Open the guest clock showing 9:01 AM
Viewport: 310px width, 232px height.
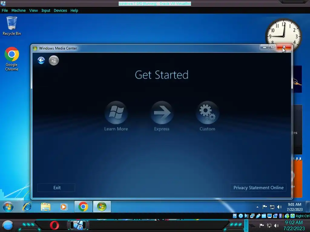[x=295, y=207]
